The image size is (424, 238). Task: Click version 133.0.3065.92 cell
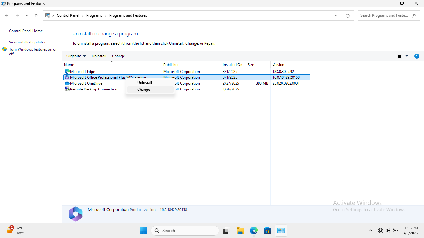click(283, 72)
